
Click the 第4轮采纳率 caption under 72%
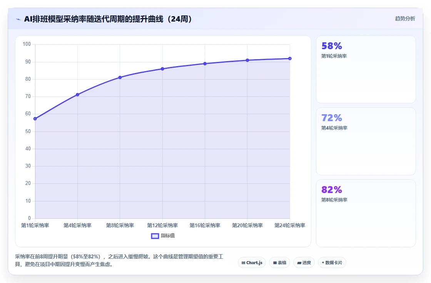click(x=334, y=128)
